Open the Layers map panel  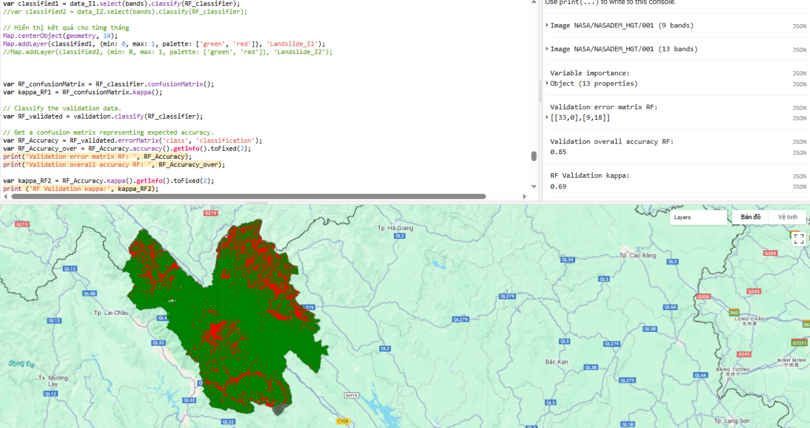699,218
